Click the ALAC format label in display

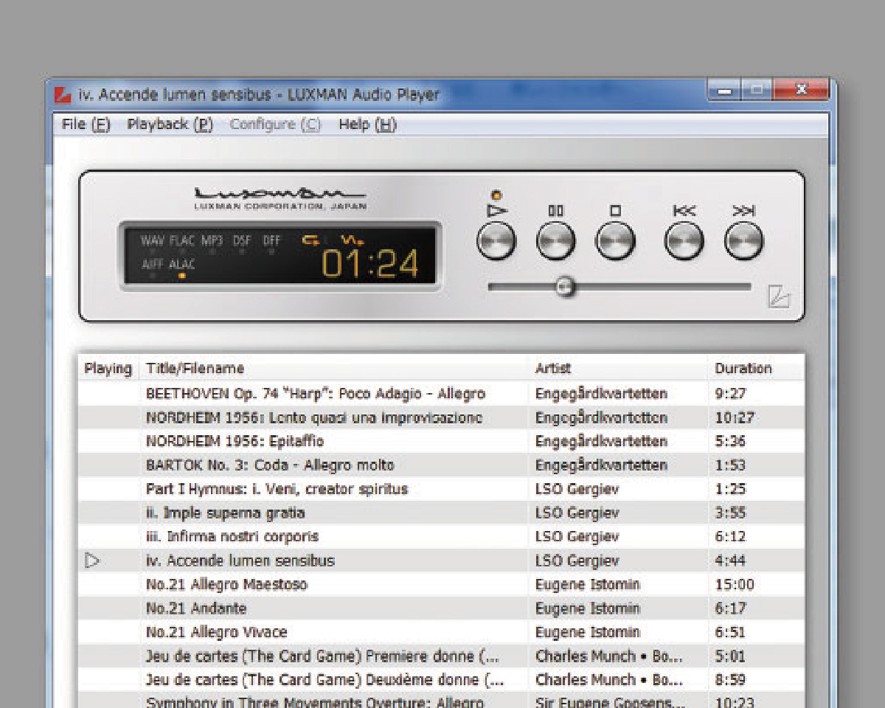[182, 263]
